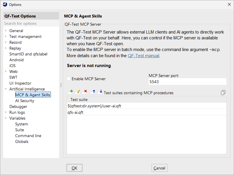Select Test management in options tree
Viewport: 234px width, 175px height.
coord(25,36)
